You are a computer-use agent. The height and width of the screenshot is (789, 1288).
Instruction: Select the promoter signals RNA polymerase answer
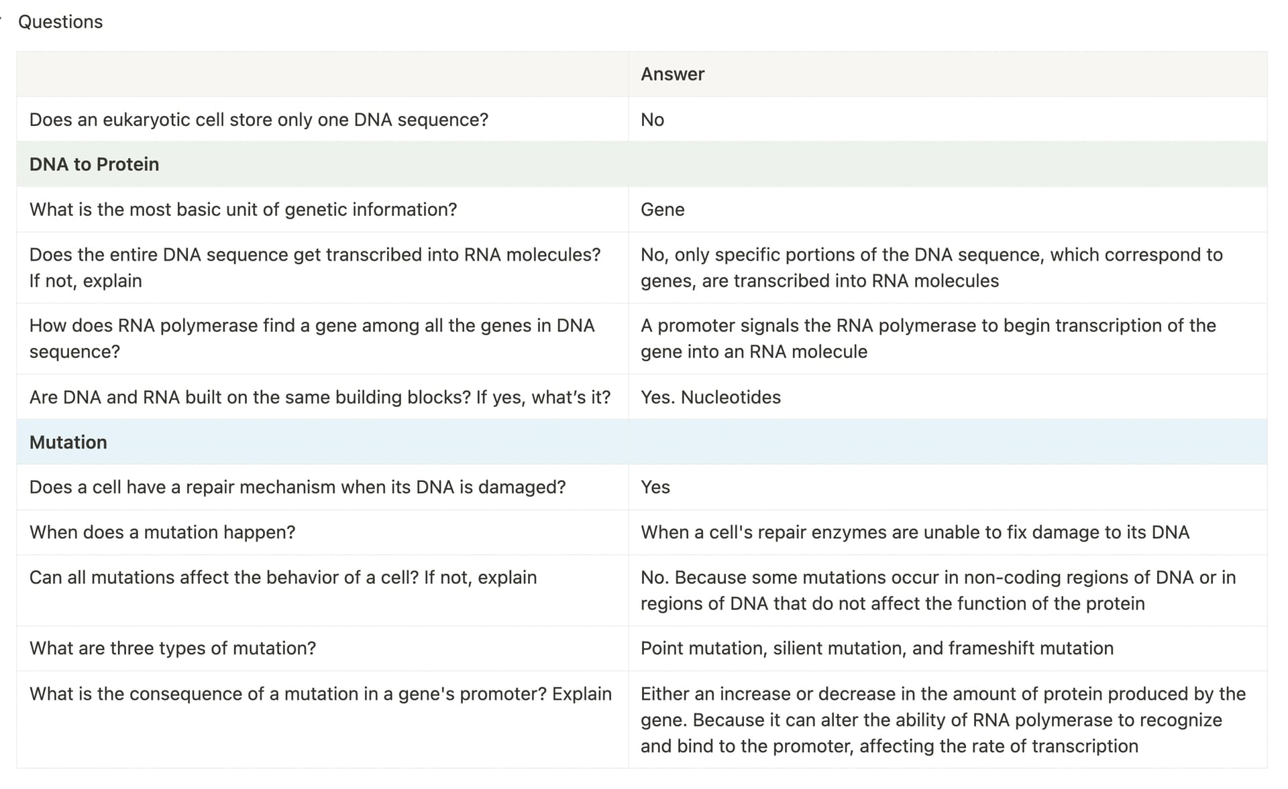[928, 339]
